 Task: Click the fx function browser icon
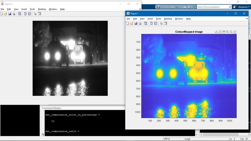(43, 134)
